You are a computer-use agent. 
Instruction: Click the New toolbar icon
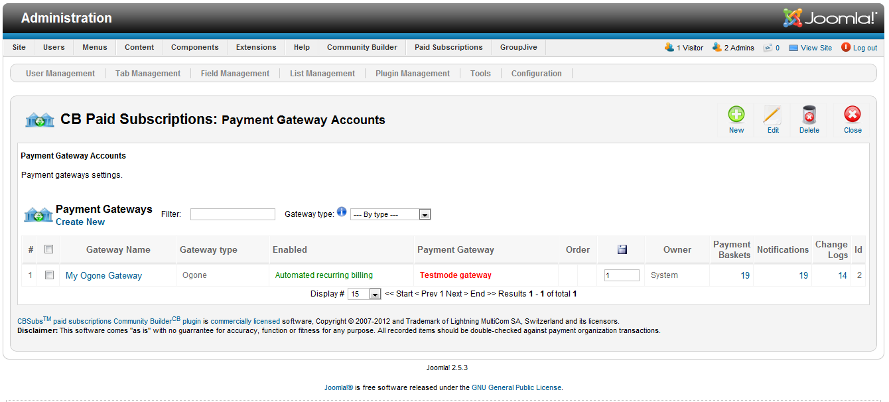(x=736, y=115)
